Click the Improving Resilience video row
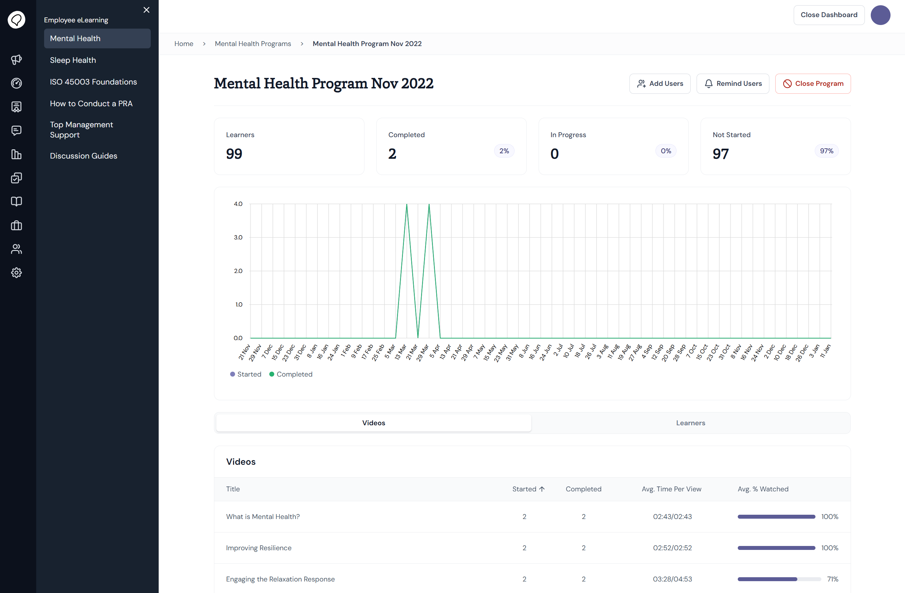Viewport: 905px width, 593px height. 532,548
